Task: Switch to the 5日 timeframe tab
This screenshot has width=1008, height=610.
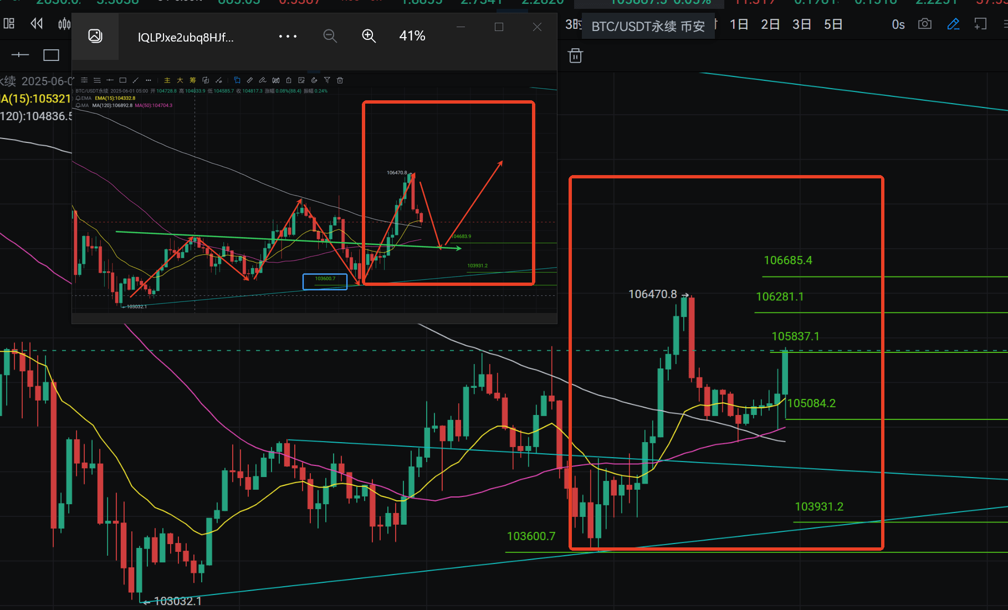Action: pyautogui.click(x=833, y=24)
